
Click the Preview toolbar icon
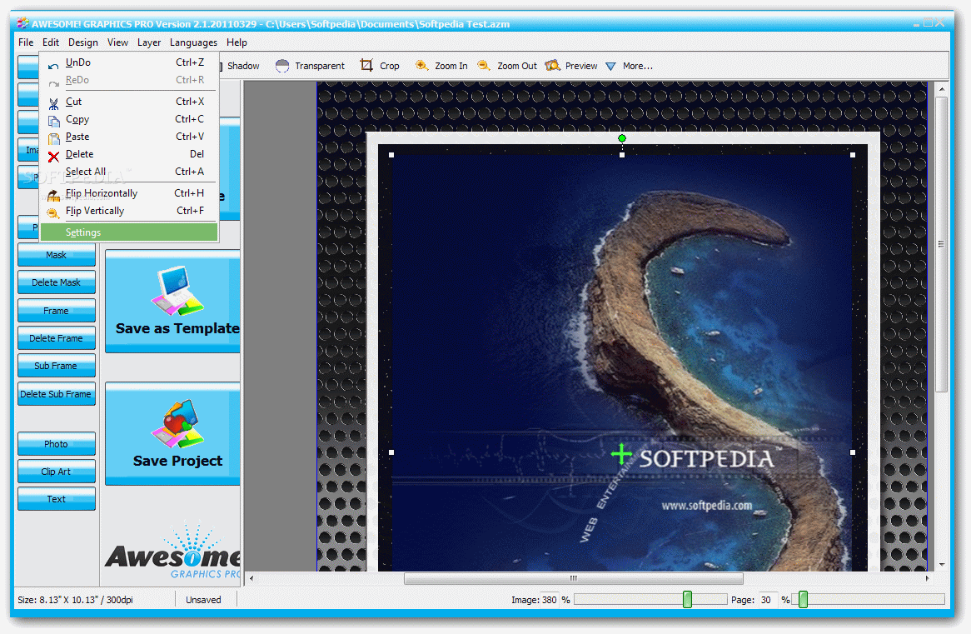point(552,66)
